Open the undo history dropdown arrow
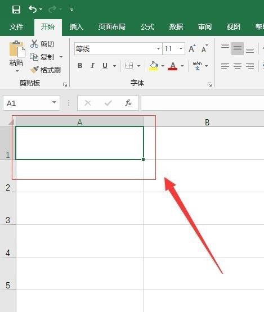 (41, 10)
